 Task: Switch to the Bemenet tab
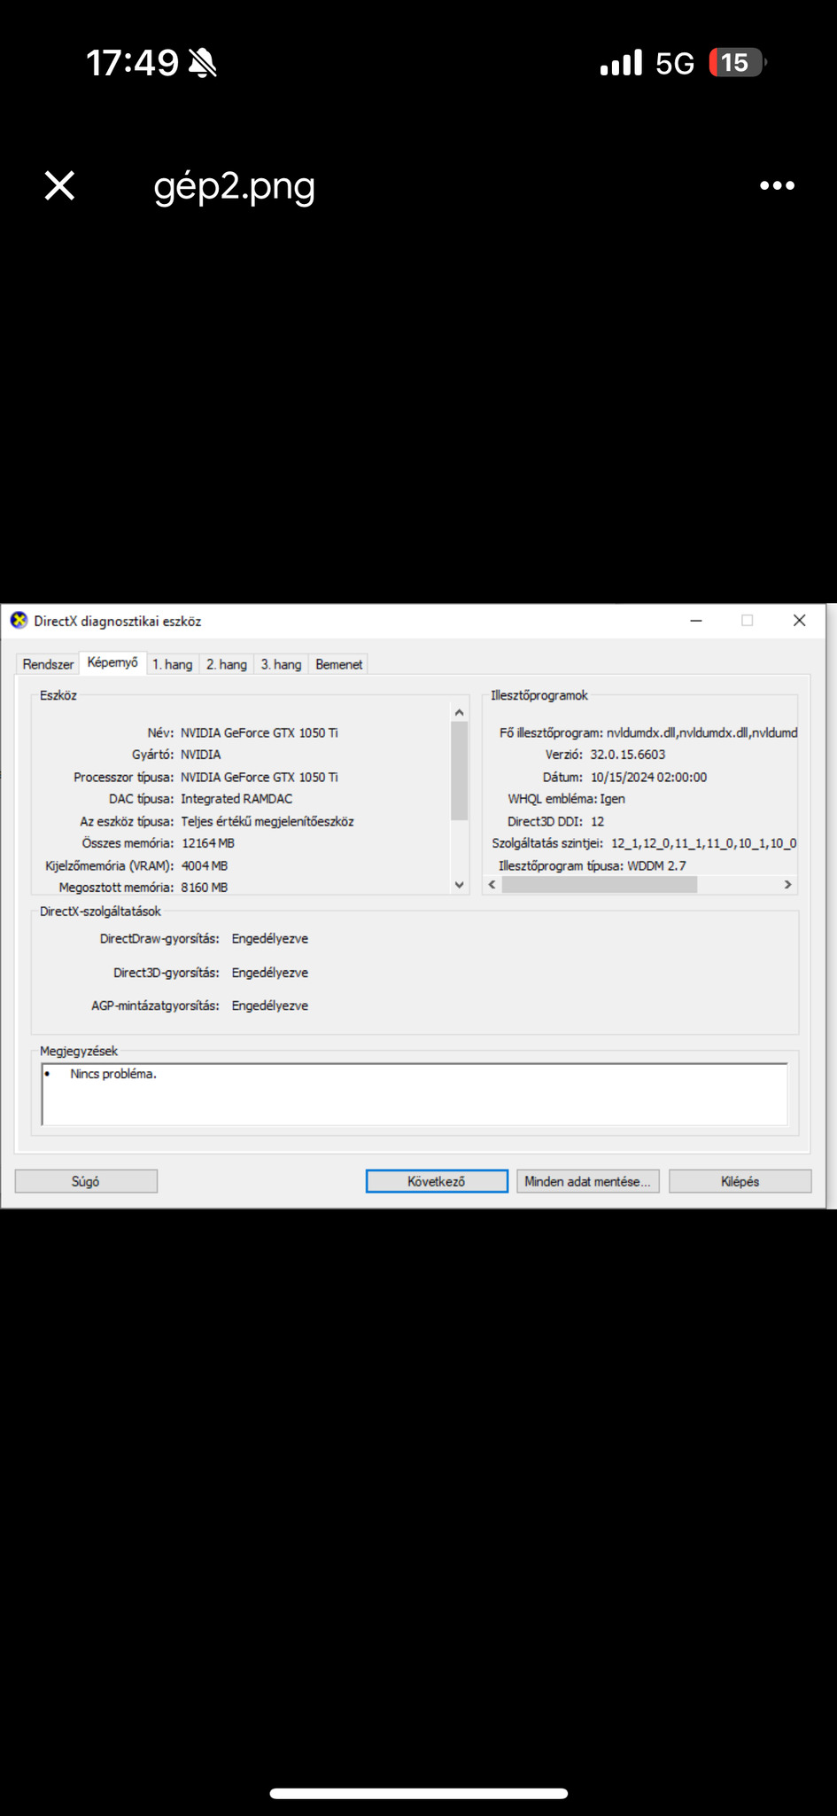point(338,664)
